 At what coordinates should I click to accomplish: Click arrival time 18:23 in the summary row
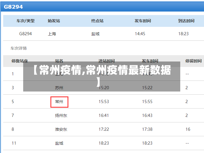tap(183, 34)
